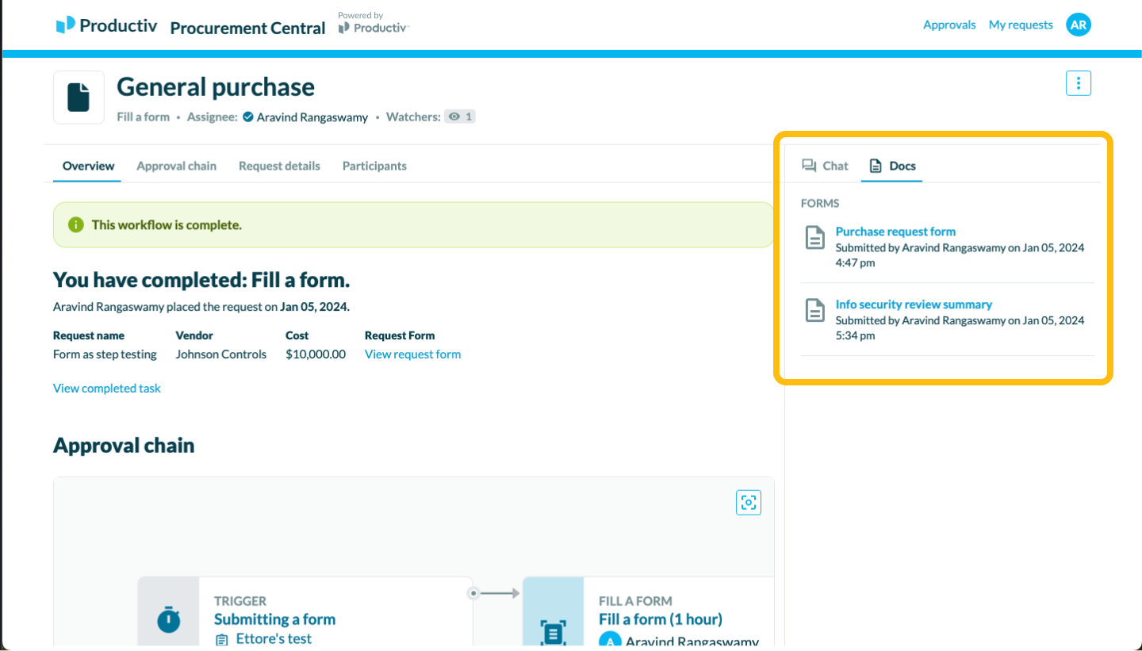Image resolution: width=1142 pixels, height=651 pixels.
Task: Open My requests in the header
Action: [x=1021, y=25]
